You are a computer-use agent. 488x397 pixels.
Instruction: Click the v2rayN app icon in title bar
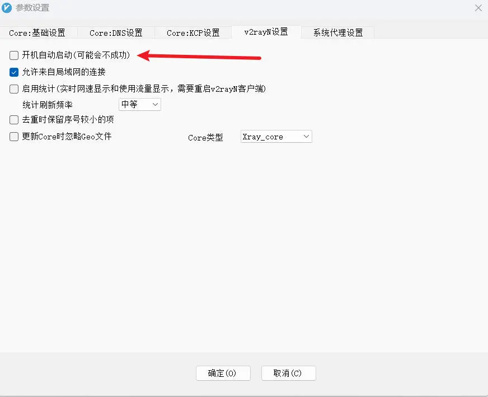tap(7, 8)
